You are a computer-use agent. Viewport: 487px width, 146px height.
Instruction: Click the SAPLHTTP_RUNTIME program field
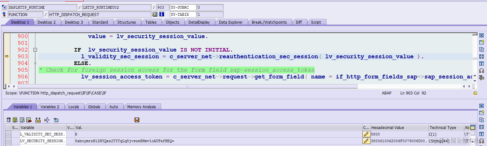click(x=42, y=7)
